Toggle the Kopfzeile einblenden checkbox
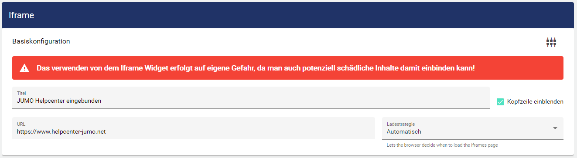The width and height of the screenshot is (577, 158). 500,102
